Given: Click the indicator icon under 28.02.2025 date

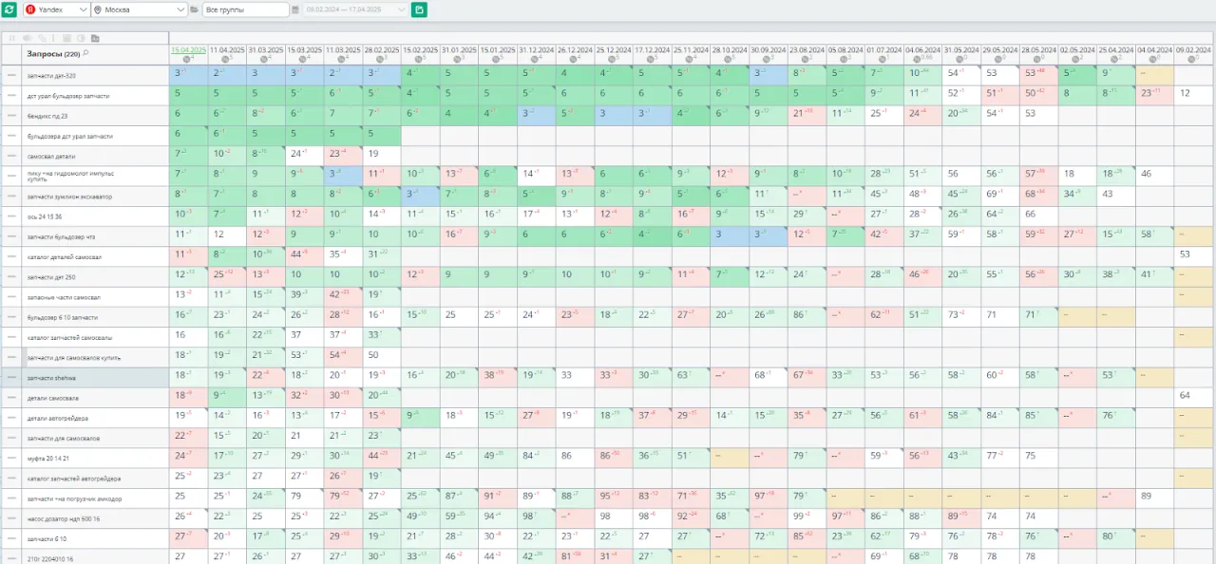Looking at the screenshot, I should 382,59.
